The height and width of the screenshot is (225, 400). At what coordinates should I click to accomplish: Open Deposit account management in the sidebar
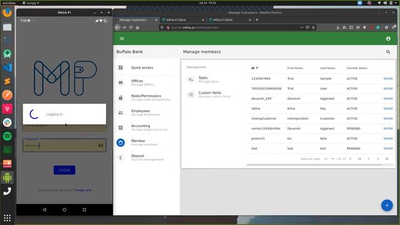tap(147, 157)
